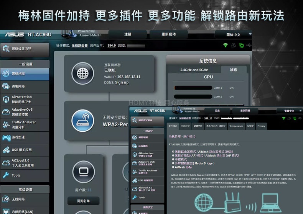Click 重新開機 button in RT-AC68U header
This screenshot has width=303, height=214.
pyautogui.click(x=245, y=111)
